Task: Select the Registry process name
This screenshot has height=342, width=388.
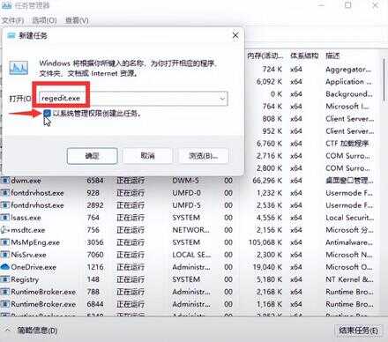Action: coord(25,279)
